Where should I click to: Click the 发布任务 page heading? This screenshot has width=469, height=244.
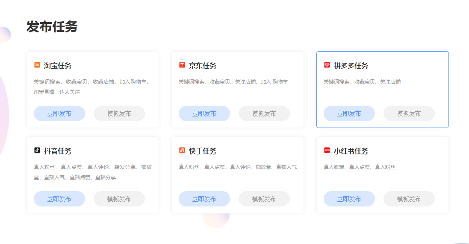[52, 26]
